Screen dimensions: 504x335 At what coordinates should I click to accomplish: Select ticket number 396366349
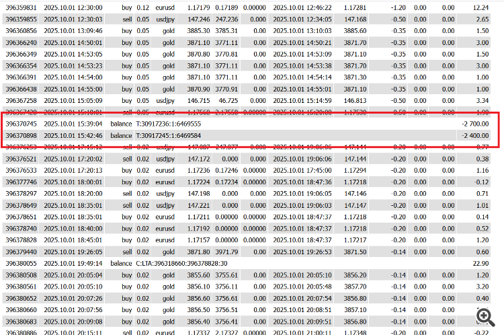click(22, 54)
